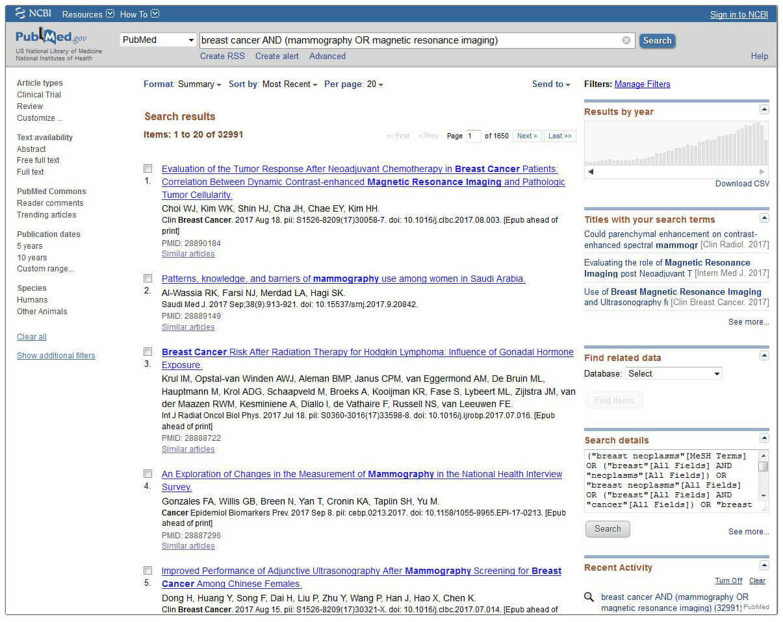Click Create RSS link
The image size is (783, 622).
[222, 56]
